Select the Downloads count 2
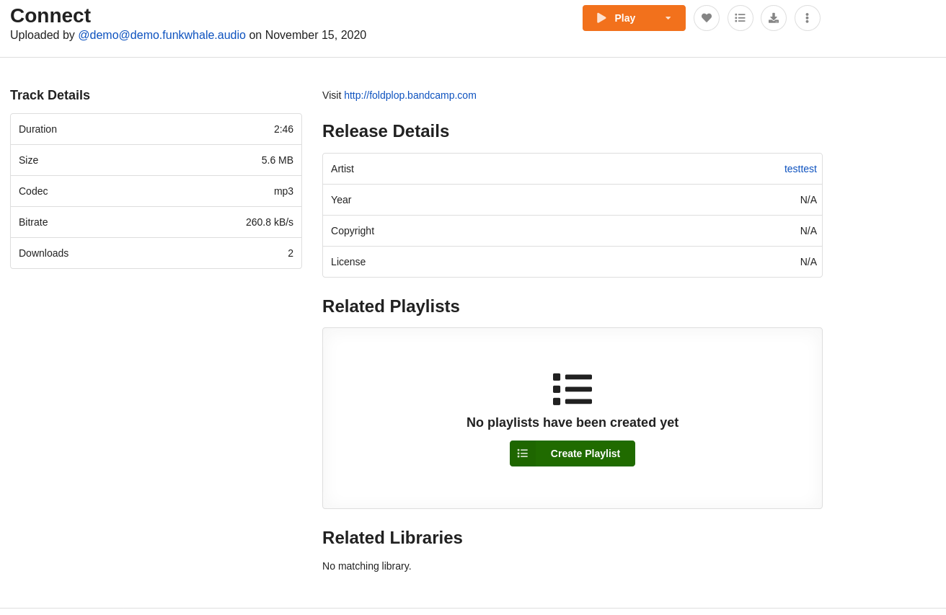The height and width of the screenshot is (615, 946). [x=291, y=253]
